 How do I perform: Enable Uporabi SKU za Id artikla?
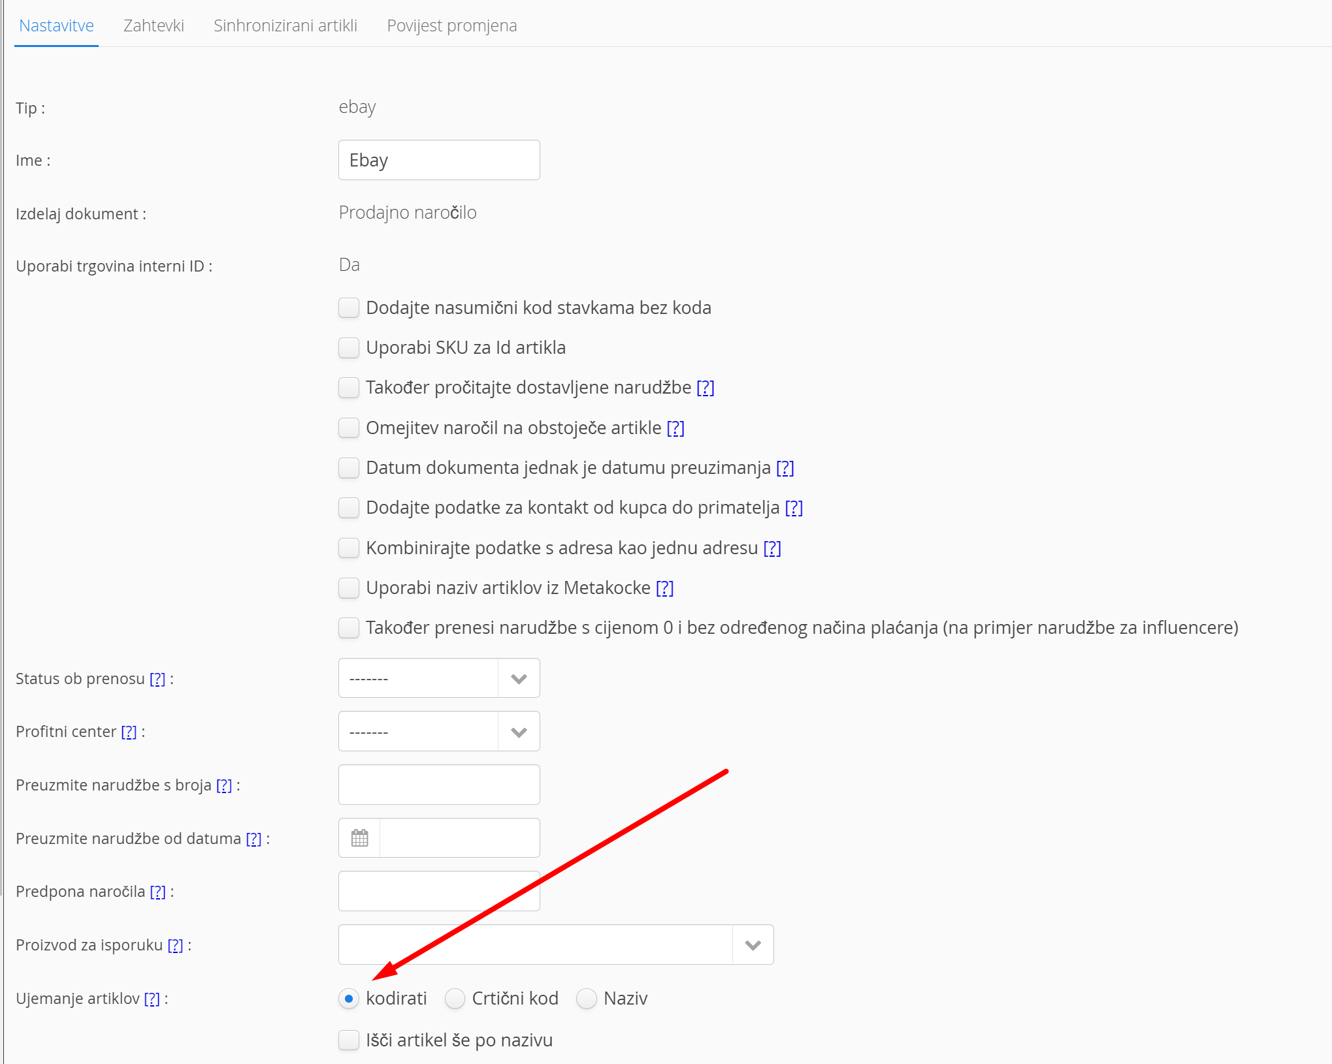(349, 348)
